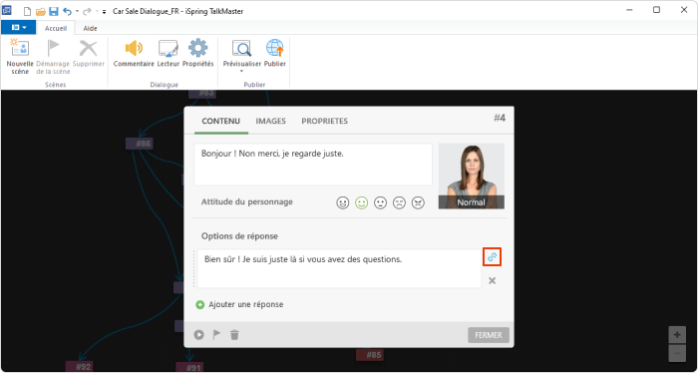This screenshot has height=373, width=698.
Task: Switch to the Aide ribbon tab
Action: pyautogui.click(x=91, y=28)
